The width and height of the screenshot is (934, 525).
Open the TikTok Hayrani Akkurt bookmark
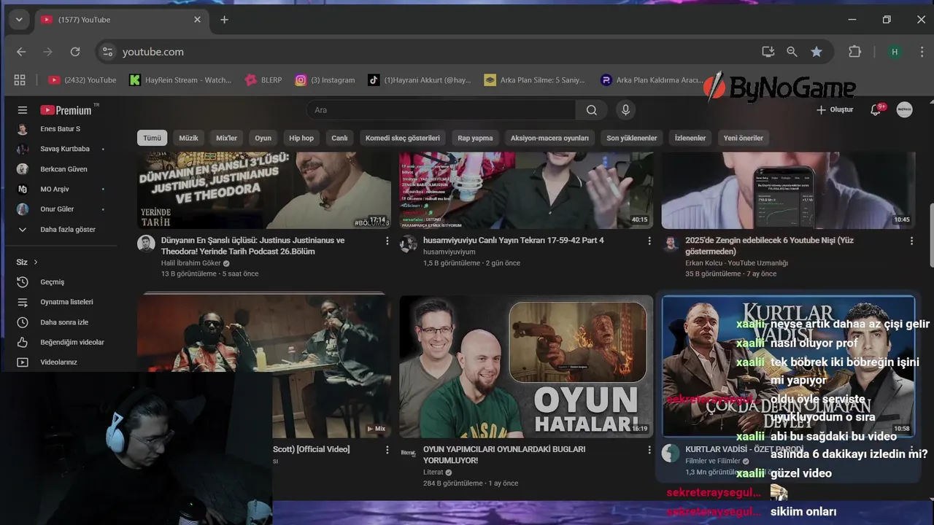(420, 80)
